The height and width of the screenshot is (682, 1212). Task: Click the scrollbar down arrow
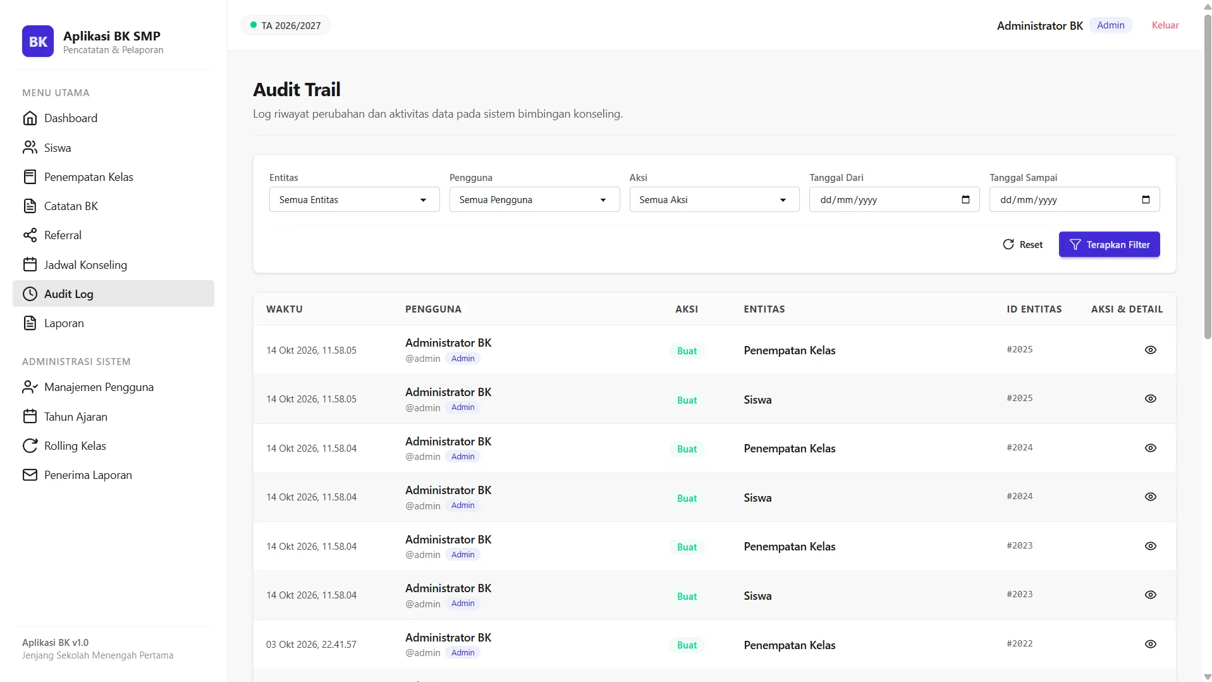point(1207,676)
